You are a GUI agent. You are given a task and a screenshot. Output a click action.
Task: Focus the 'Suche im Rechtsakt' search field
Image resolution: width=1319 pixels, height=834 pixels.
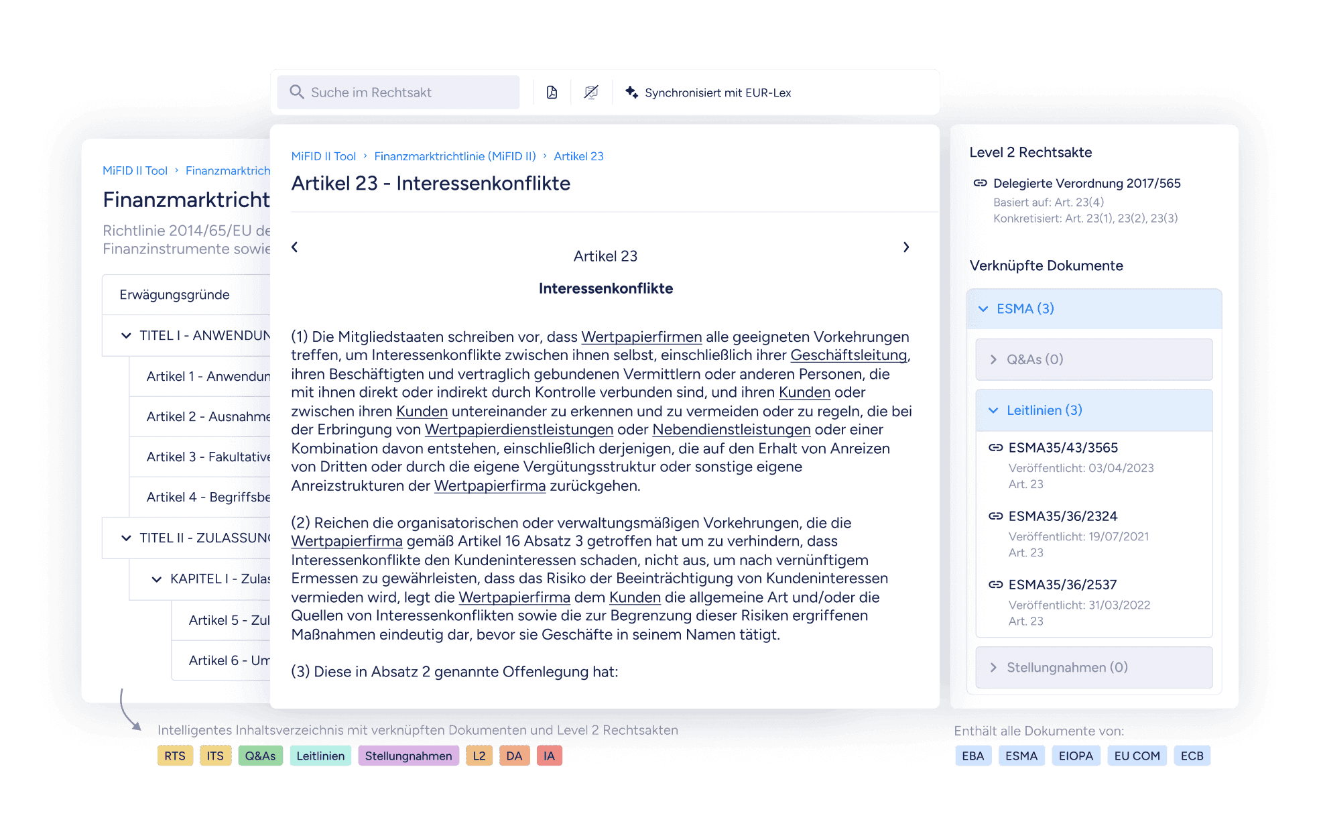398,93
